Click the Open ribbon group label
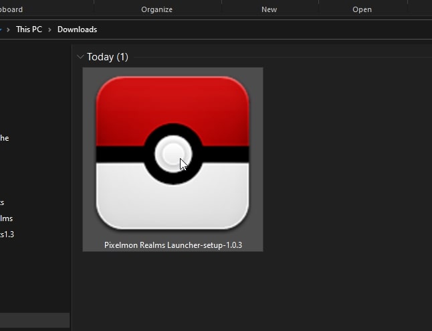 (362, 9)
